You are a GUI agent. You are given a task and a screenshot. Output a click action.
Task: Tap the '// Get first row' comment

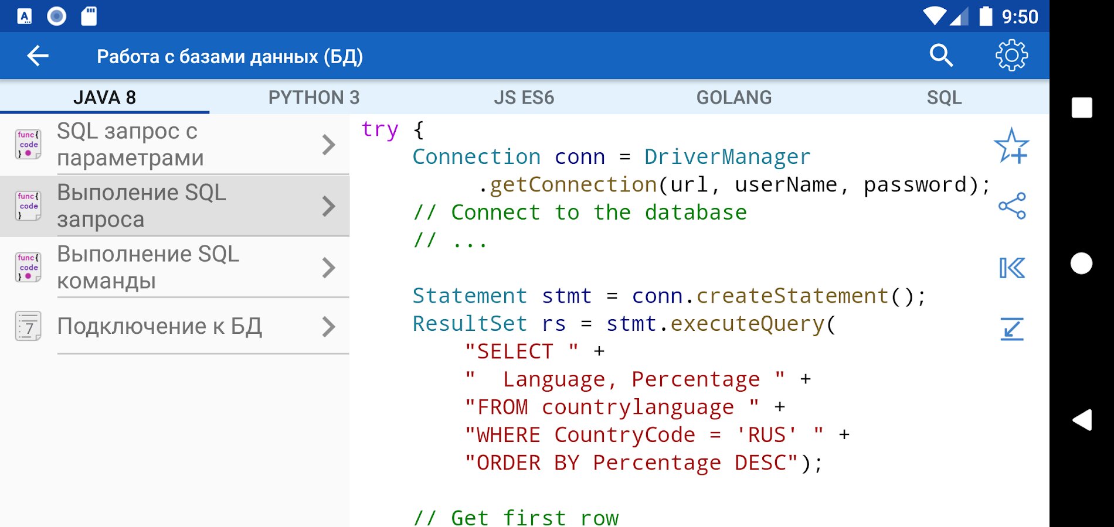[x=516, y=518]
